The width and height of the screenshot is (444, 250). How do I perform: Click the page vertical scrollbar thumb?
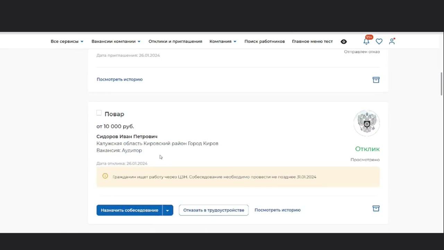442,84
